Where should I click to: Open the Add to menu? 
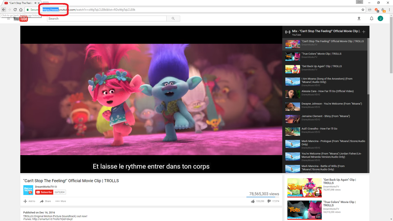(x=29, y=201)
